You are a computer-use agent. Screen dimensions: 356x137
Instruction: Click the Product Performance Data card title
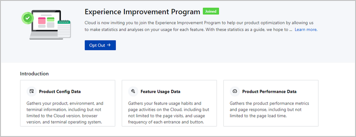(x=269, y=92)
